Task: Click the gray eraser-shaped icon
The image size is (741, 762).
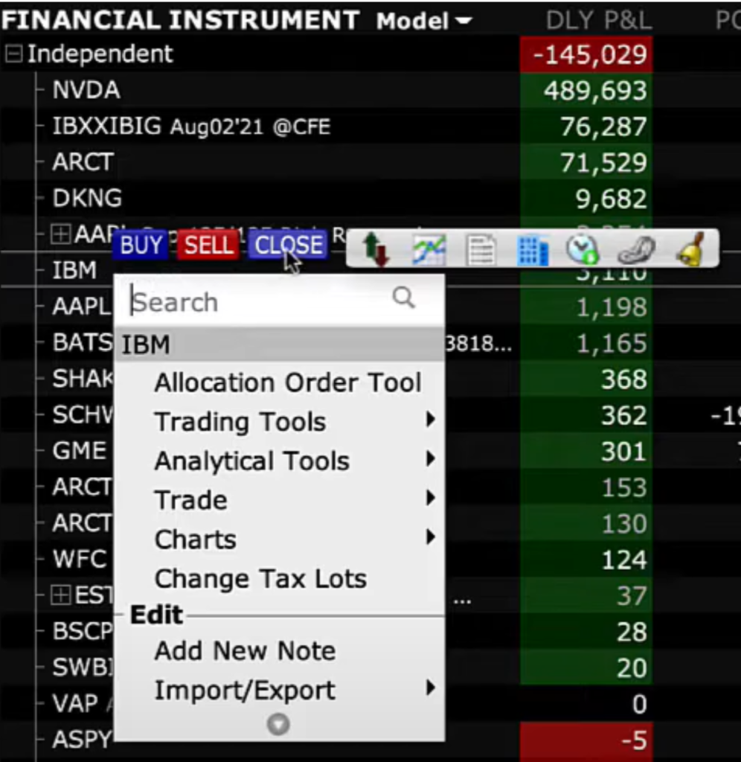Action: click(x=636, y=250)
